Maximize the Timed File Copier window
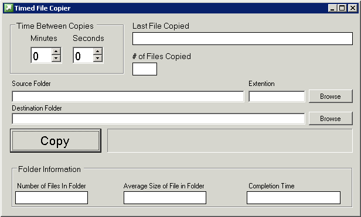 tap(342, 8)
